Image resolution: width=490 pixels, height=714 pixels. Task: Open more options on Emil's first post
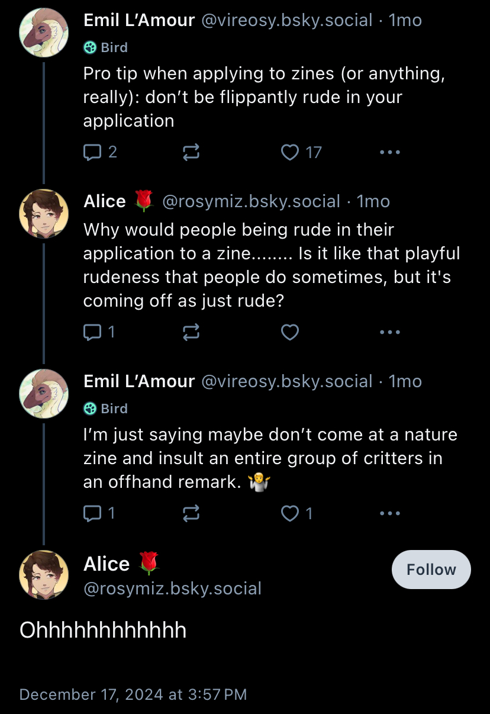coord(390,152)
